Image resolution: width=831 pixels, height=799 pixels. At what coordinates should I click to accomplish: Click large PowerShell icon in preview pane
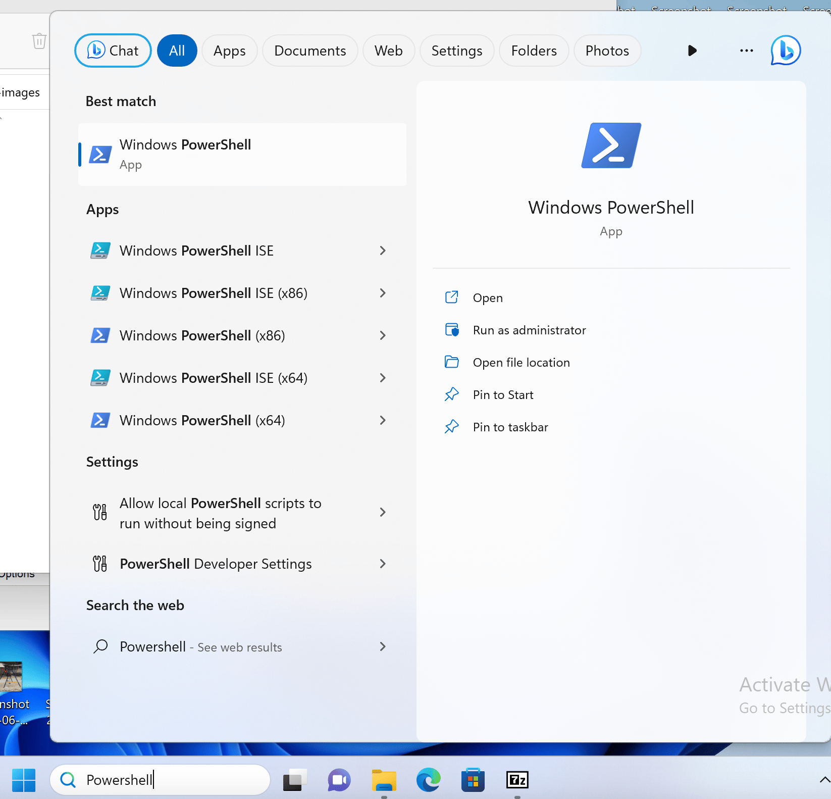point(611,145)
